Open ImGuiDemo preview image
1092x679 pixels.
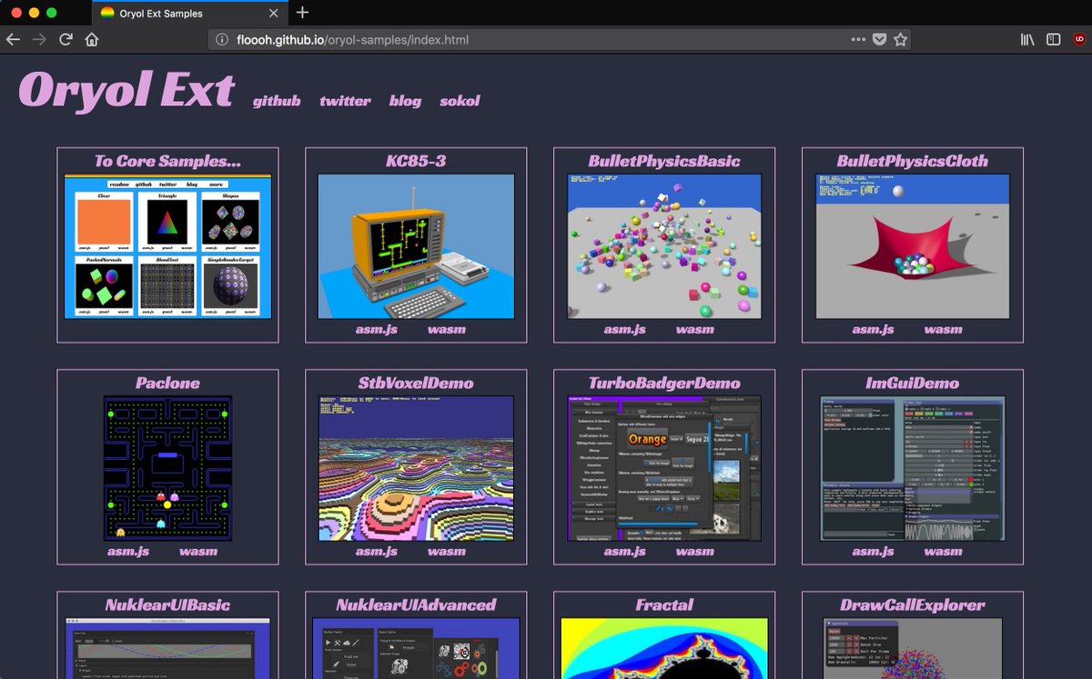[913, 468]
